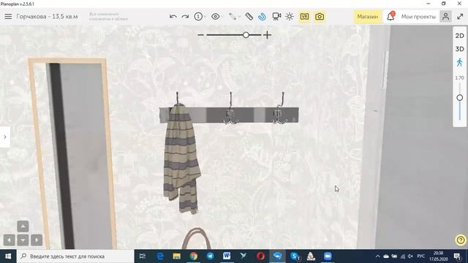Open Microsoft Edge from the taskbar
The image size is (468, 263).
160,256
